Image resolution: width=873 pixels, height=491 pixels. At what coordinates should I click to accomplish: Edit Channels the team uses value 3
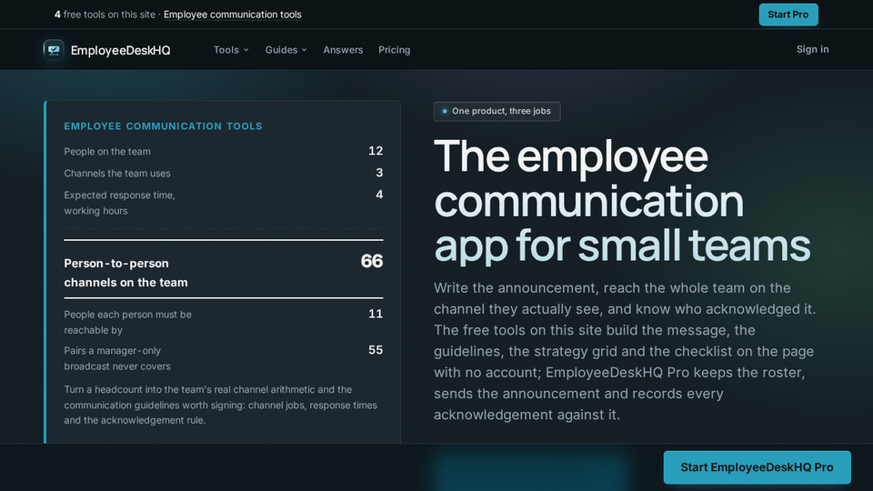tap(379, 173)
